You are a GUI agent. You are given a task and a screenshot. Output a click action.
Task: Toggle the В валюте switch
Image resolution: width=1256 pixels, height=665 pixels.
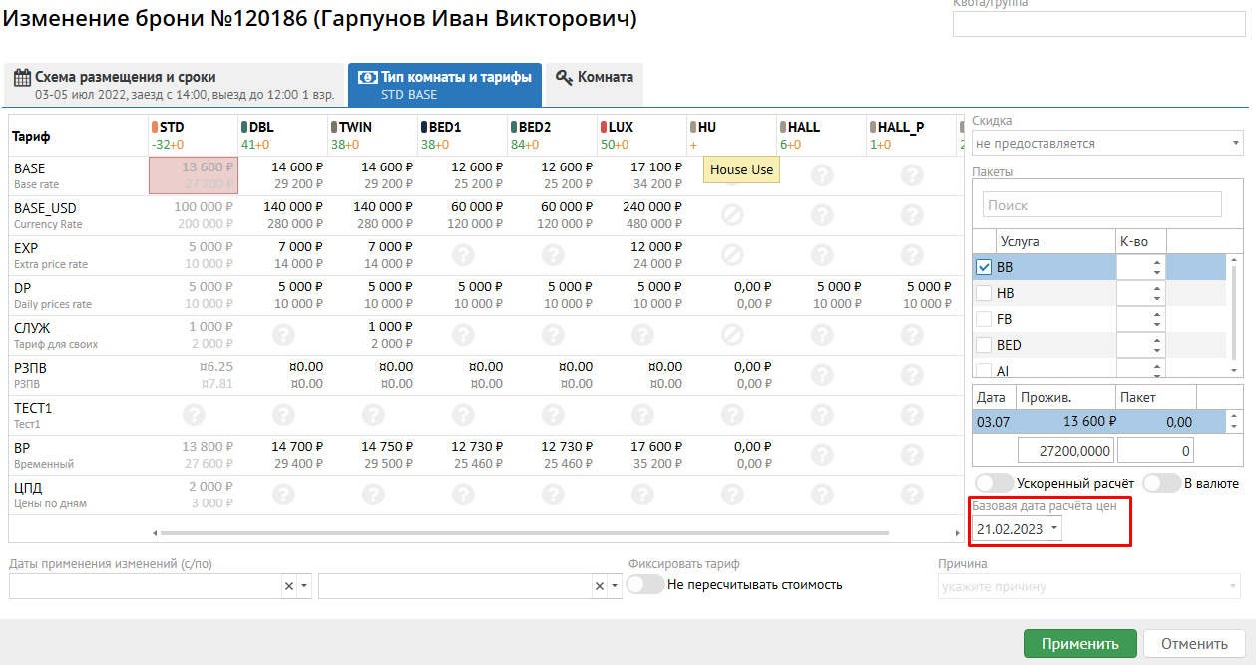[1161, 483]
